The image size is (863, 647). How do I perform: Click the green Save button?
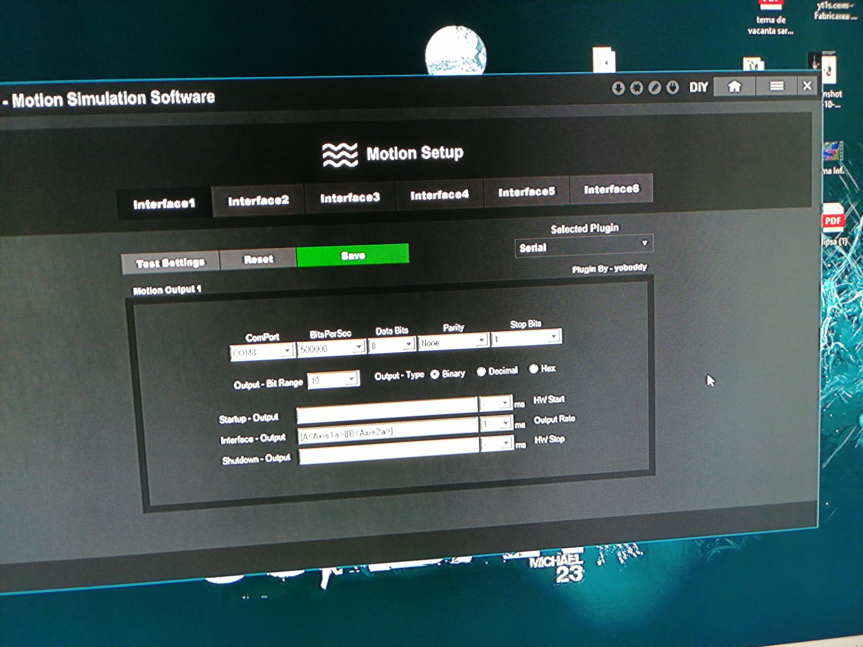coord(353,256)
